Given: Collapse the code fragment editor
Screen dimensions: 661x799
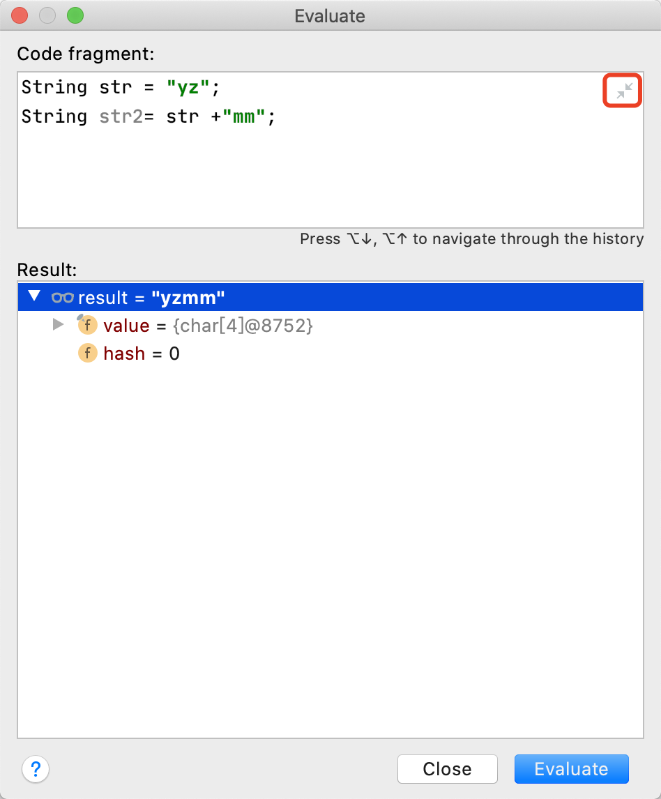Looking at the screenshot, I should tap(624, 91).
